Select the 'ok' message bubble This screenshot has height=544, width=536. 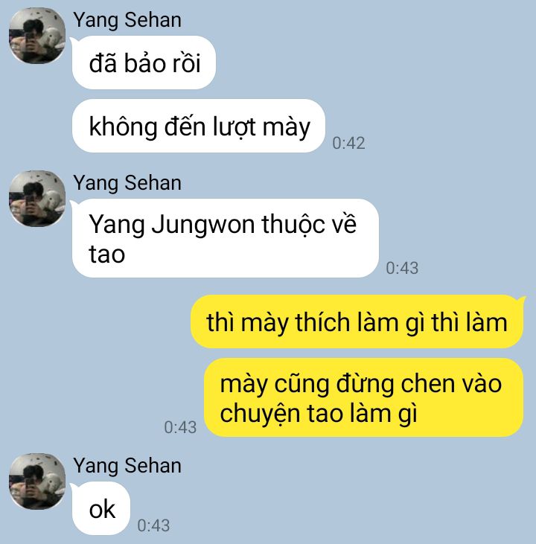coord(101,508)
